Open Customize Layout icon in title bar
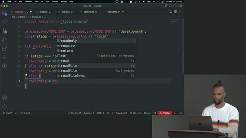 click(x=181, y=6)
